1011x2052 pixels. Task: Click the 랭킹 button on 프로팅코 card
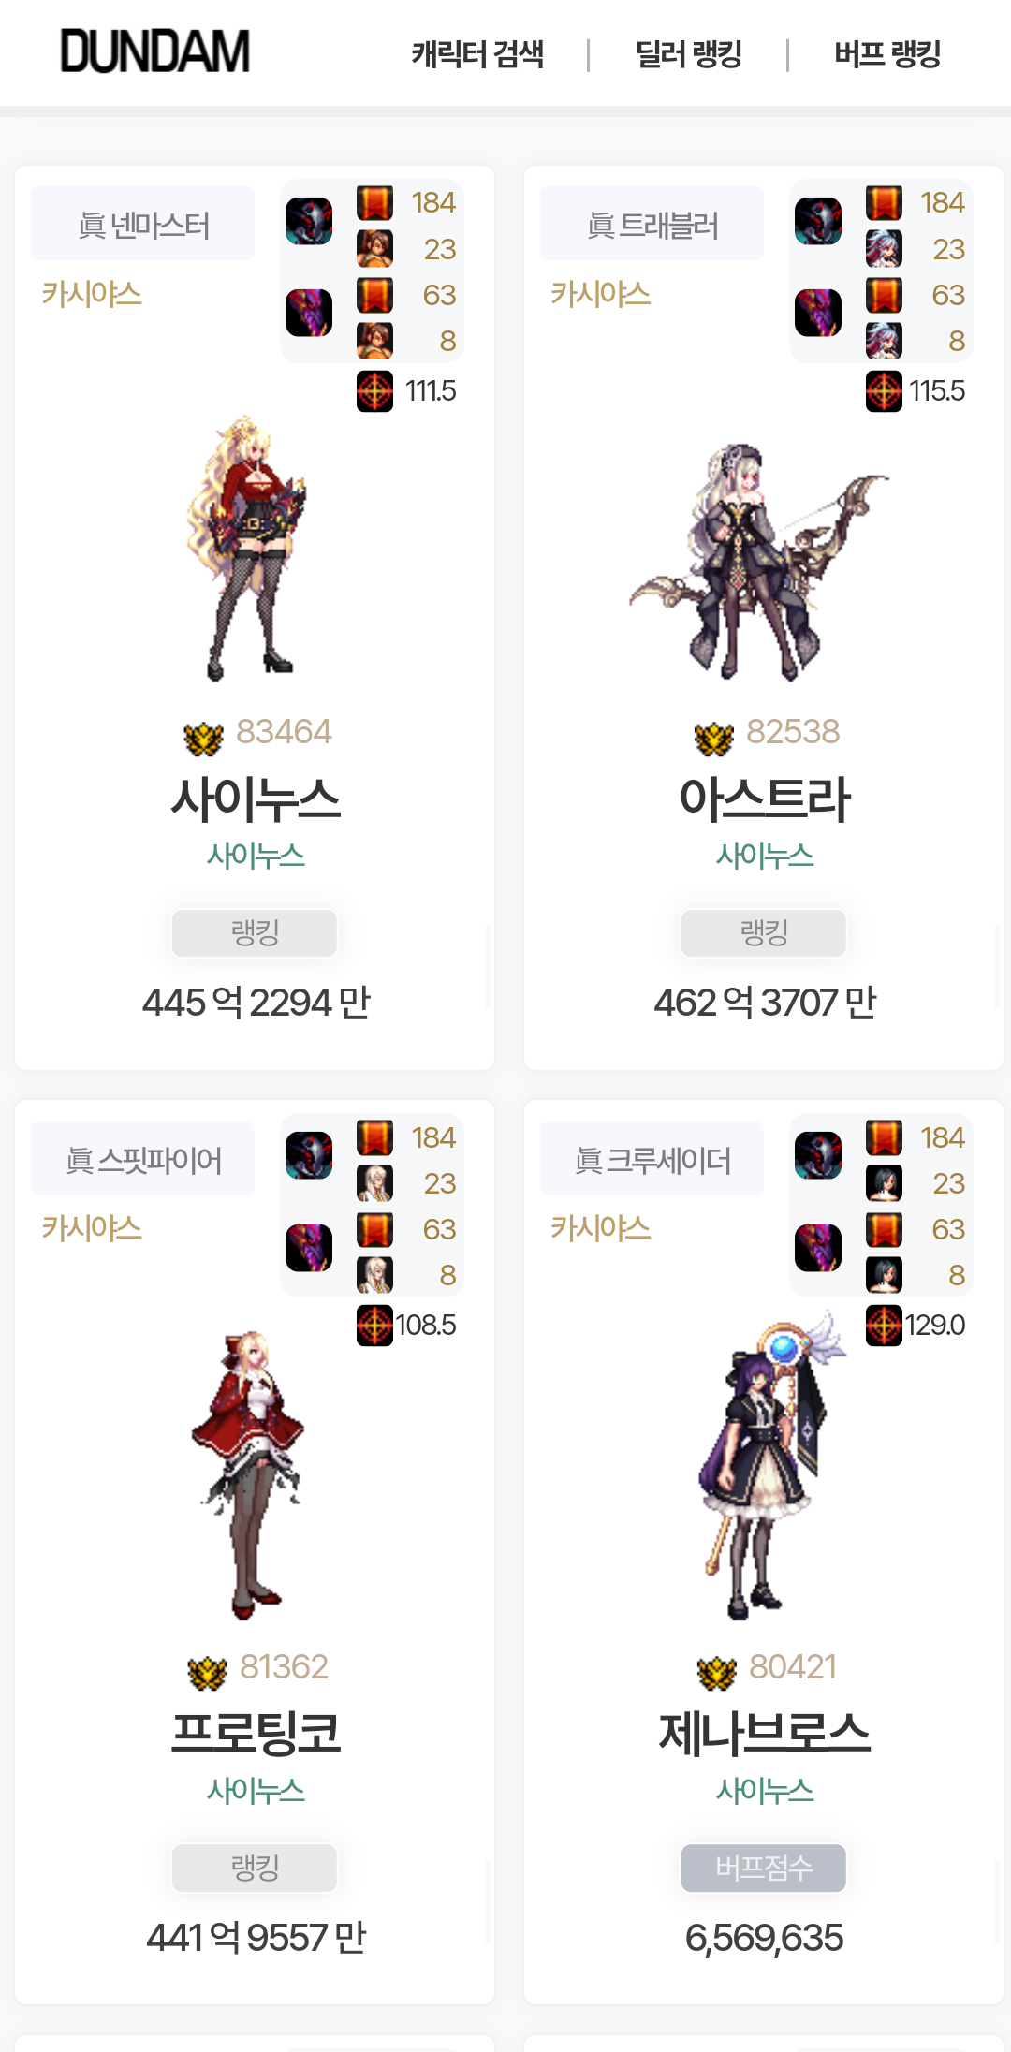coord(255,1868)
